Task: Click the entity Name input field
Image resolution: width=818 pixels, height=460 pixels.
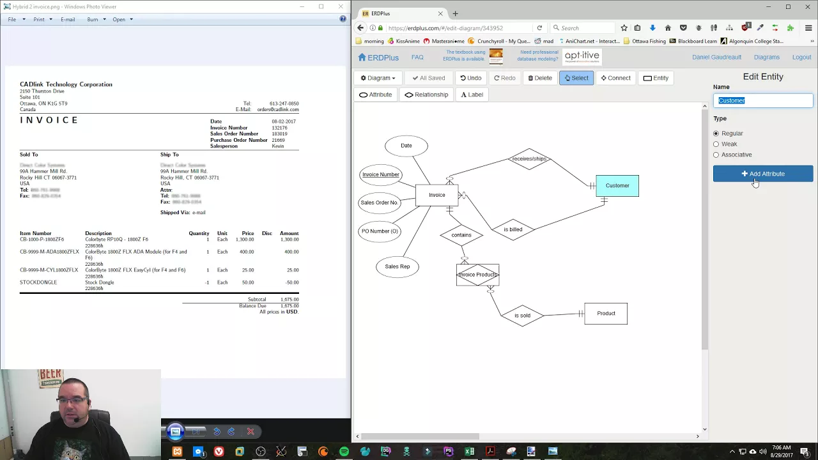Action: point(763,100)
